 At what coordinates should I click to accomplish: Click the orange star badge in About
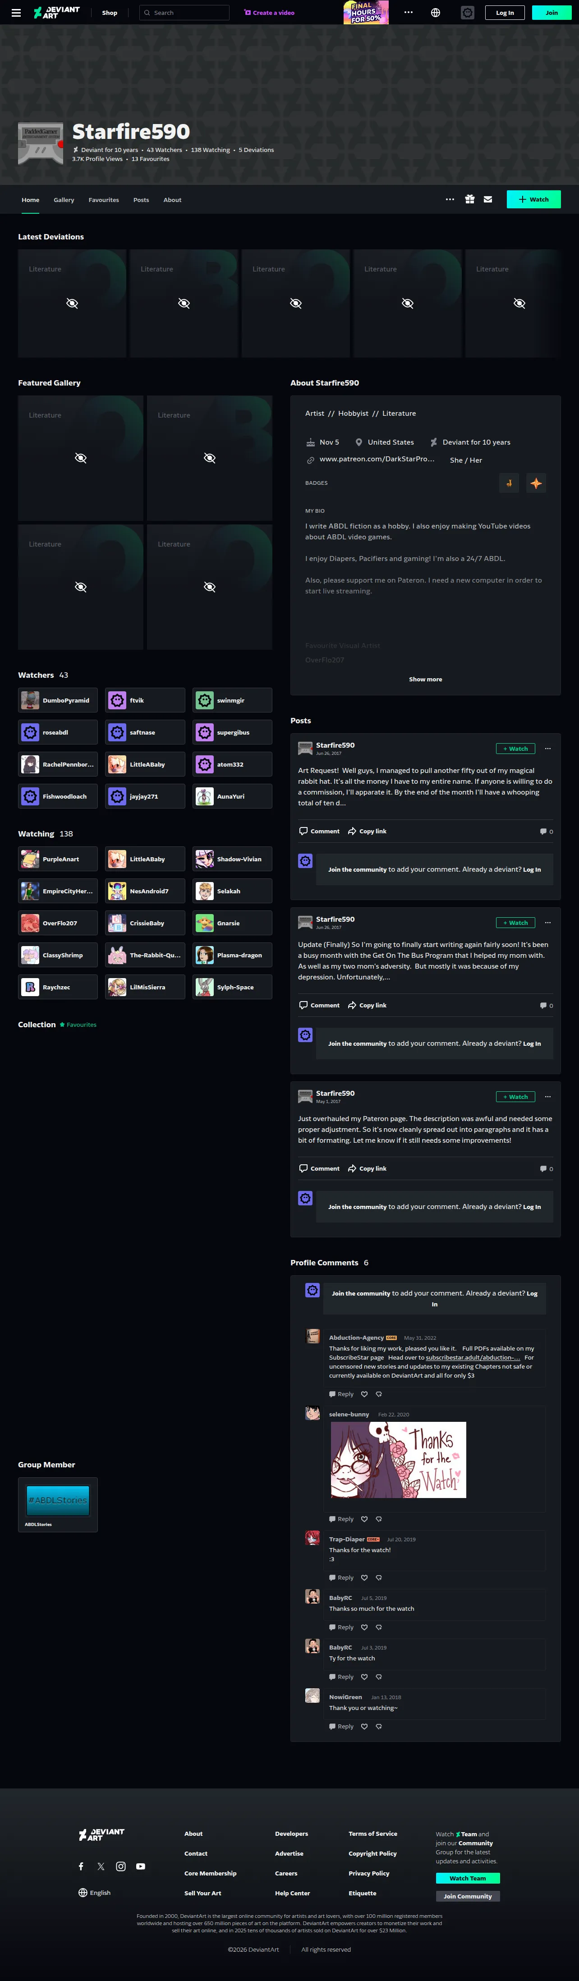536,483
